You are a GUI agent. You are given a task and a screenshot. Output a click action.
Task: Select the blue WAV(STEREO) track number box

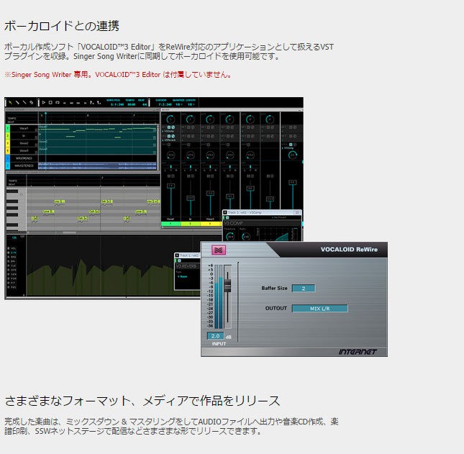pyautogui.click(x=8, y=165)
